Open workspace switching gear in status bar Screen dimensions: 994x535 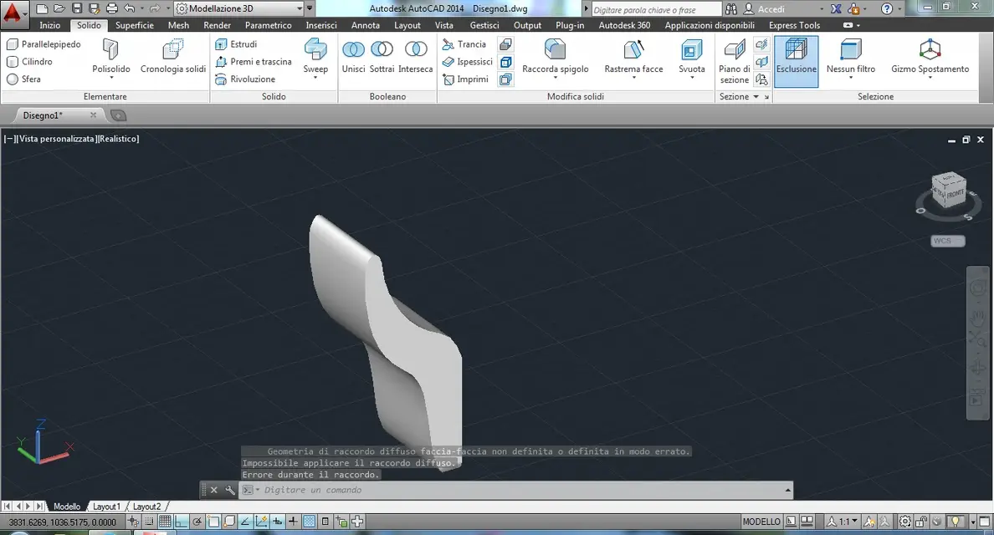click(905, 522)
